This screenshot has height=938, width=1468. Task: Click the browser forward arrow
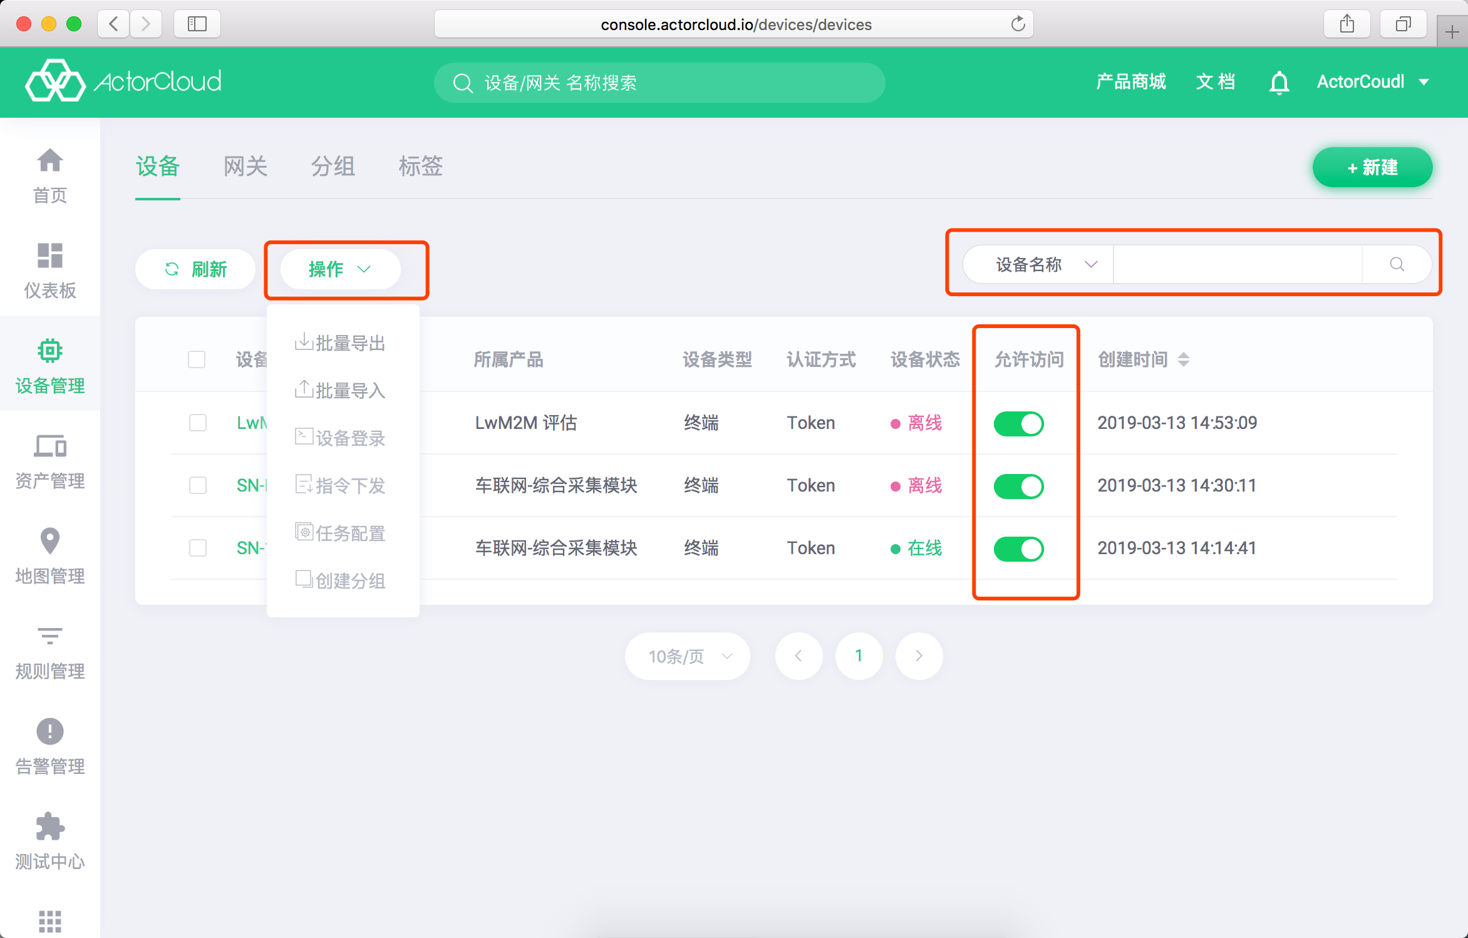(x=146, y=24)
